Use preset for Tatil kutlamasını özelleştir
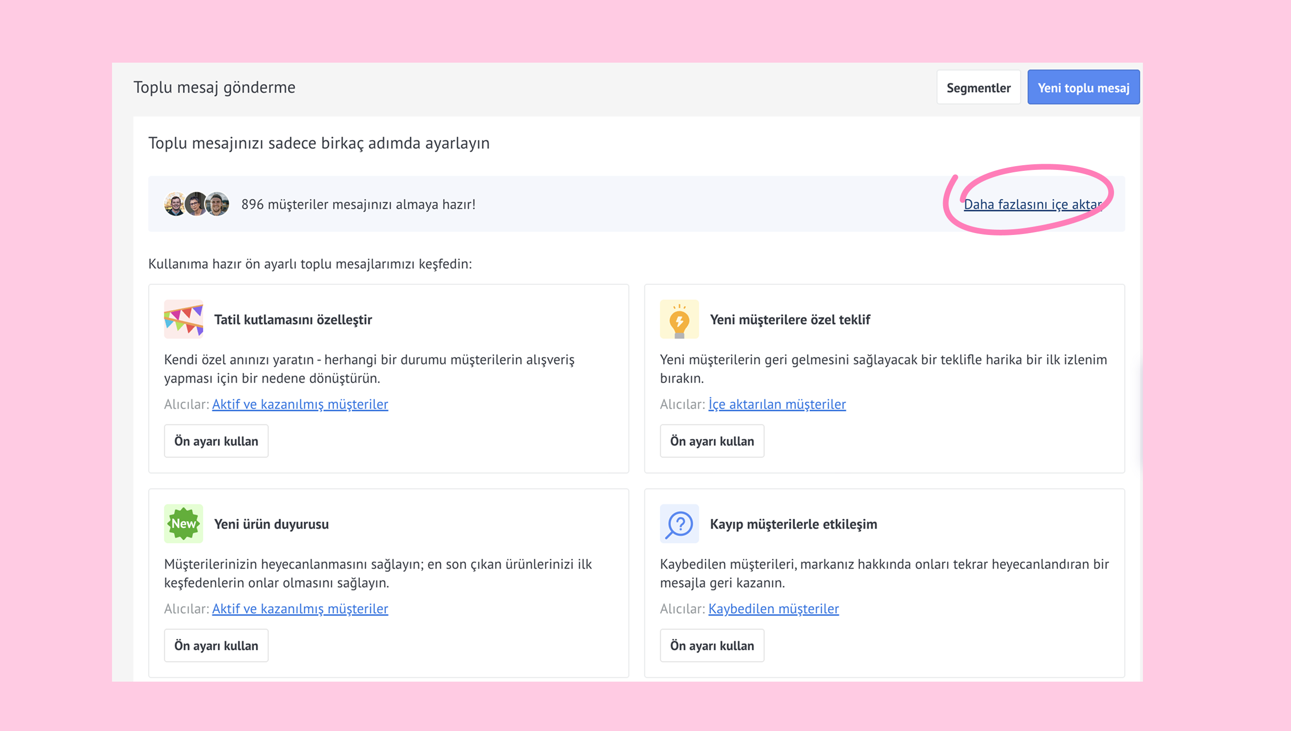 [x=216, y=441]
